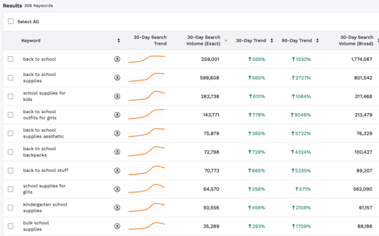This screenshot has height=236, width=379.
Task: Click Amazon icon for 'school supplies for kids'
Action: [118, 96]
